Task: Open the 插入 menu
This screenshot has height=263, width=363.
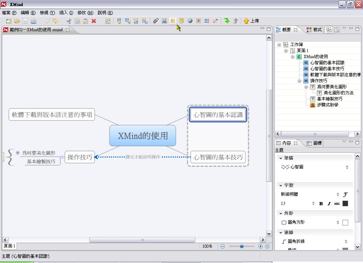Action: [66, 13]
